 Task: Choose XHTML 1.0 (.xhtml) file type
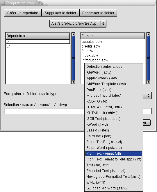114,113
